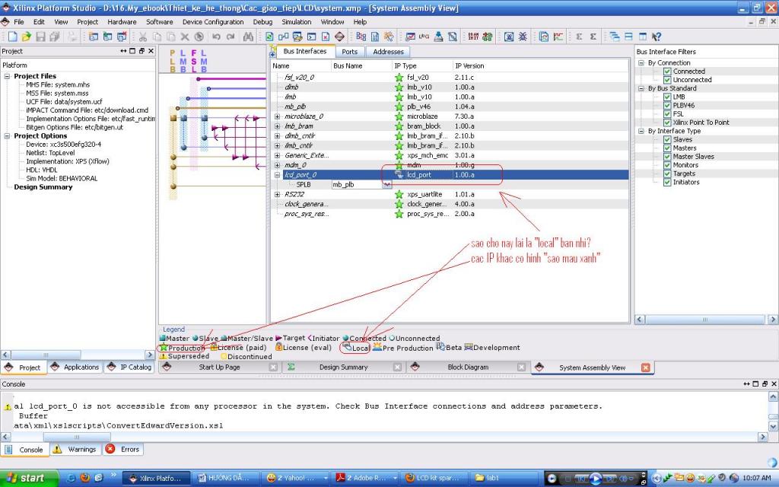The width and height of the screenshot is (779, 487).
Task: Click the question-mark arrow Help icon
Action: [x=656, y=37]
